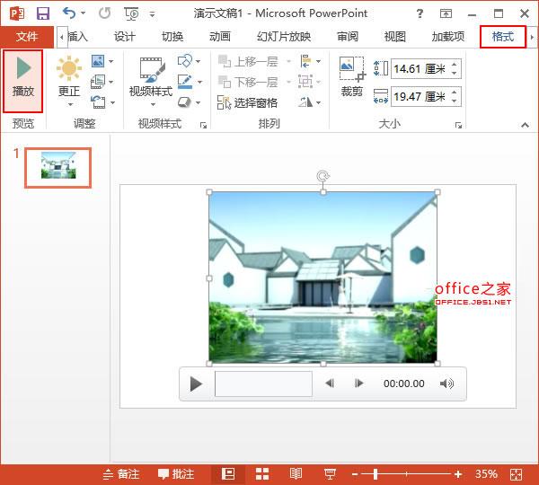Open the Selection Pane (选择窗格)
This screenshot has height=485, width=539.
(x=248, y=102)
